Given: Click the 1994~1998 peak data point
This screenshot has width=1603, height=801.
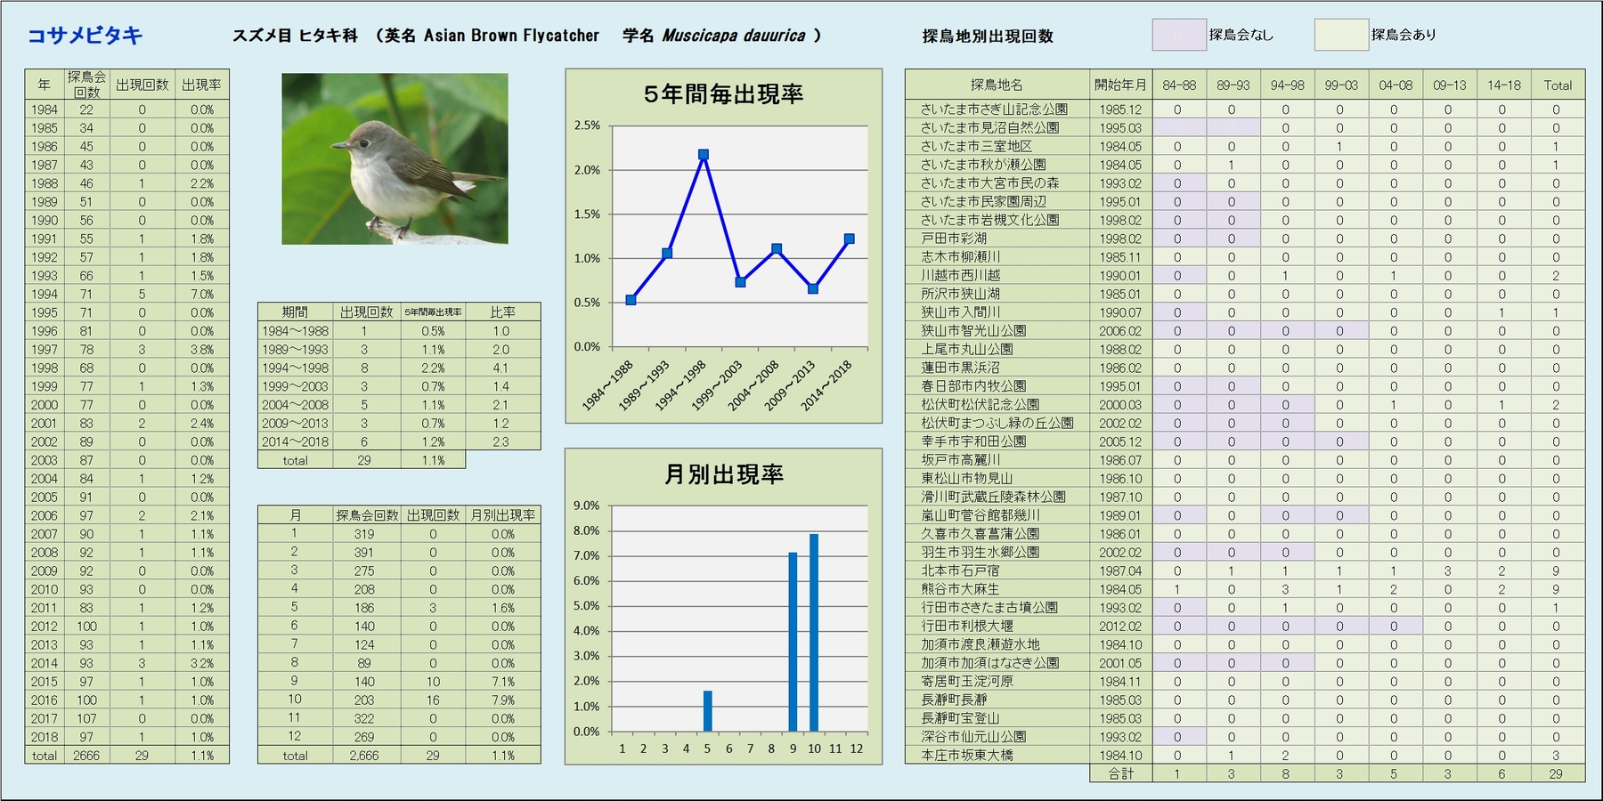Looking at the screenshot, I should (704, 155).
